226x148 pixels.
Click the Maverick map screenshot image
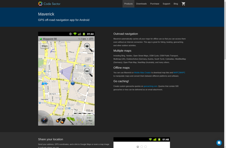pyautogui.click(x=66, y=79)
